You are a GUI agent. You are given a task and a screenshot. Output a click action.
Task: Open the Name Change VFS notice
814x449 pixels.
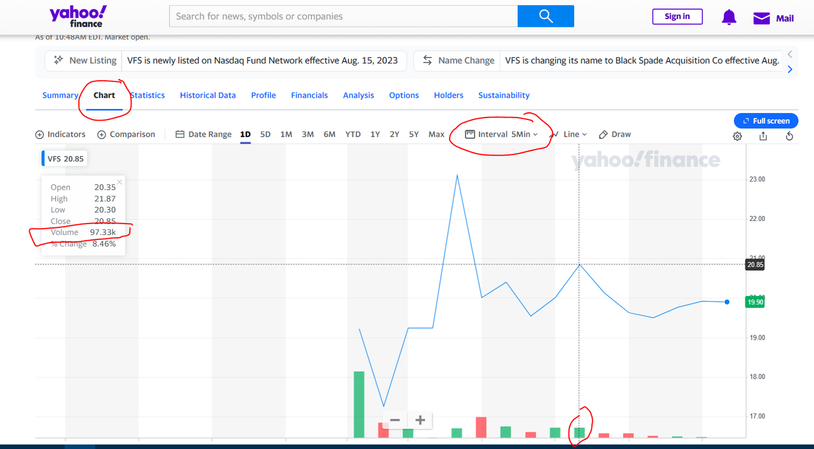pos(598,60)
